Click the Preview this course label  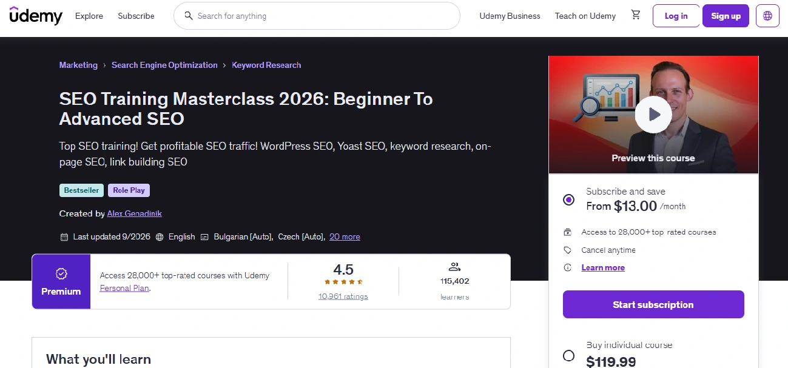[x=653, y=158]
